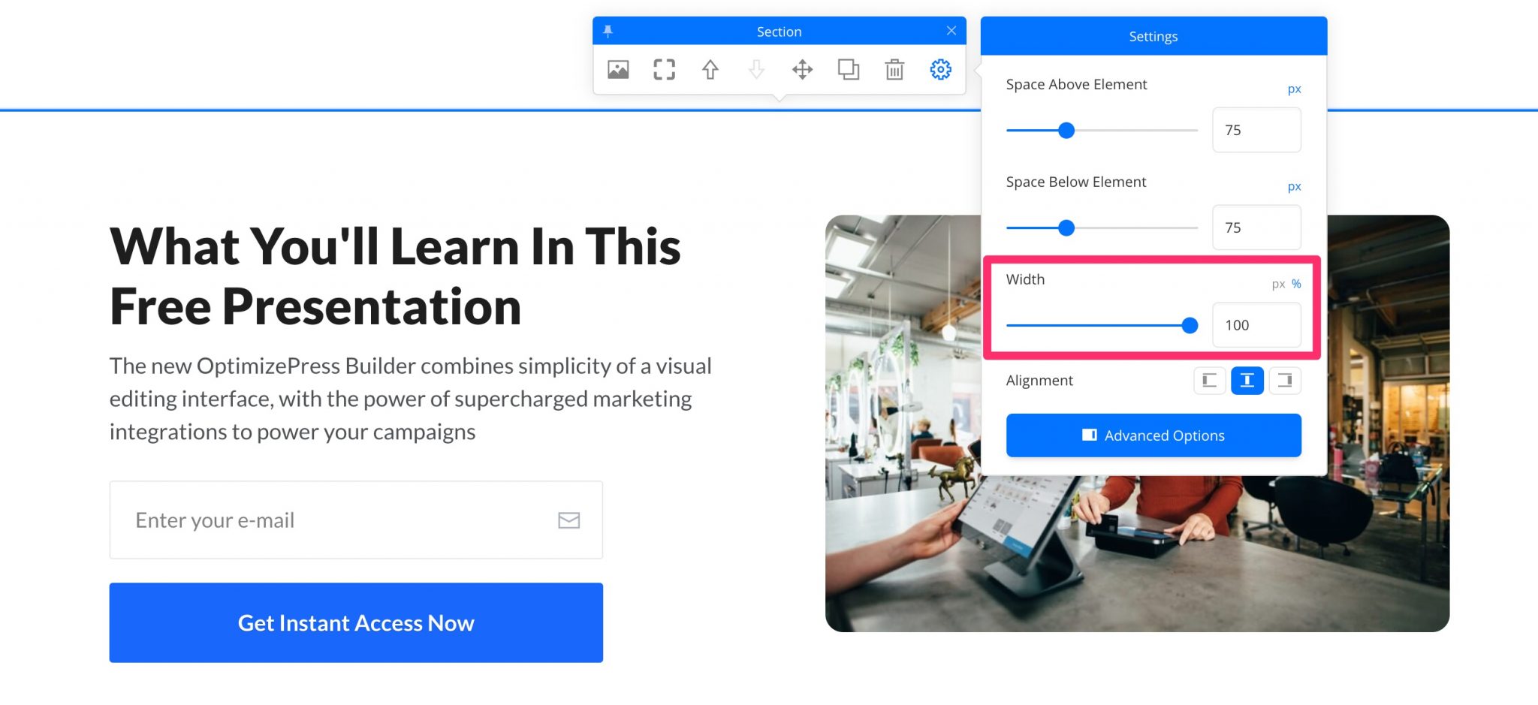Click the pin icon on Section toolbar
This screenshot has height=705, width=1538.
[608, 31]
